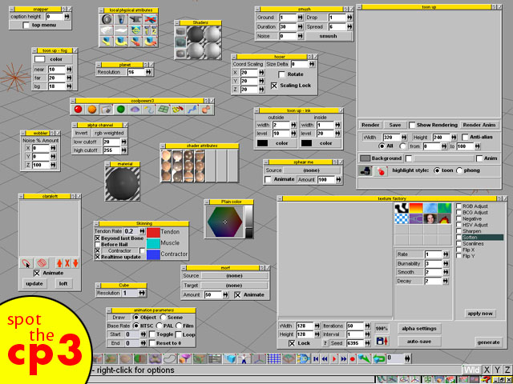Click the alpha settings button
The image size is (513, 384).
pos(419,329)
